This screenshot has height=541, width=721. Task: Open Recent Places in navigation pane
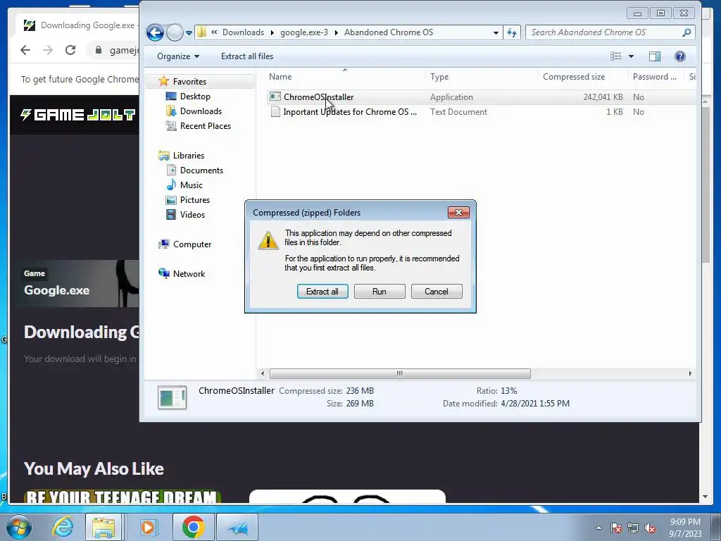point(205,125)
